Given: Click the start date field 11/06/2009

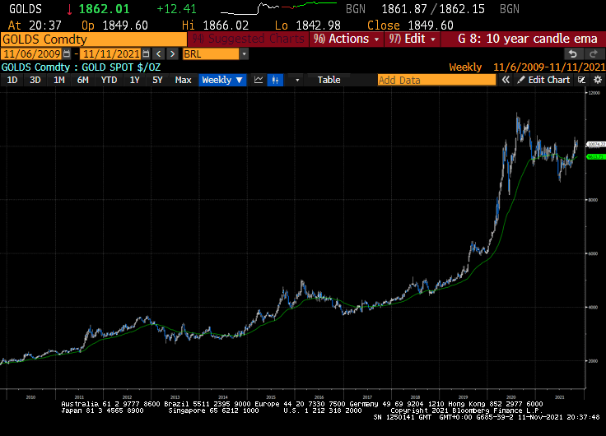Looking at the screenshot, I should coord(32,54).
